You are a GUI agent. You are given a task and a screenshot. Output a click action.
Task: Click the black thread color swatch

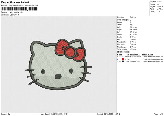coord(123,62)
